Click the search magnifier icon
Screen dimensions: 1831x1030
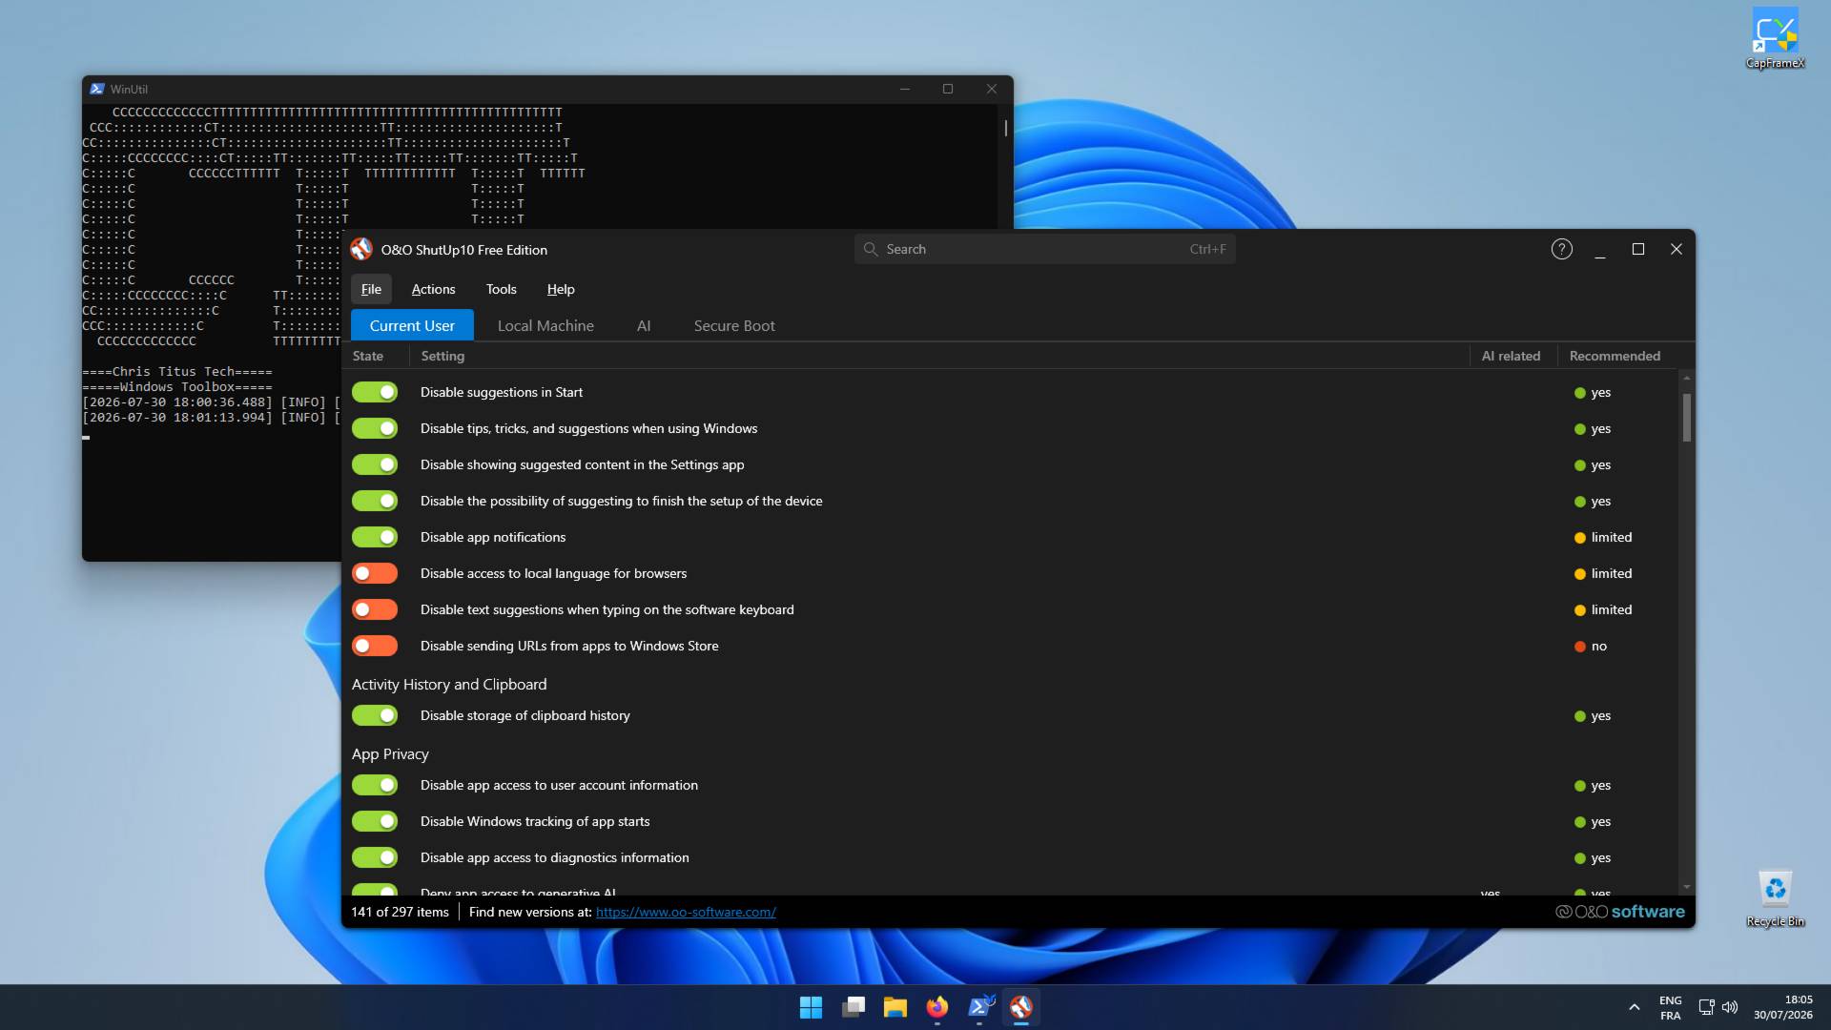[871, 249]
